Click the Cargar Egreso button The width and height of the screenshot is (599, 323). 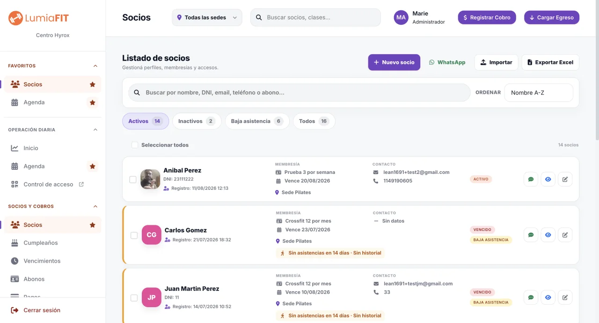[x=552, y=17]
